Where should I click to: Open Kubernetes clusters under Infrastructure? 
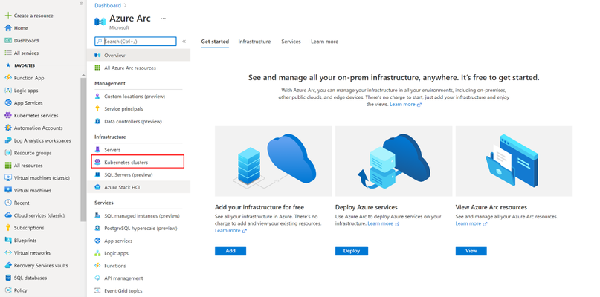click(138, 162)
